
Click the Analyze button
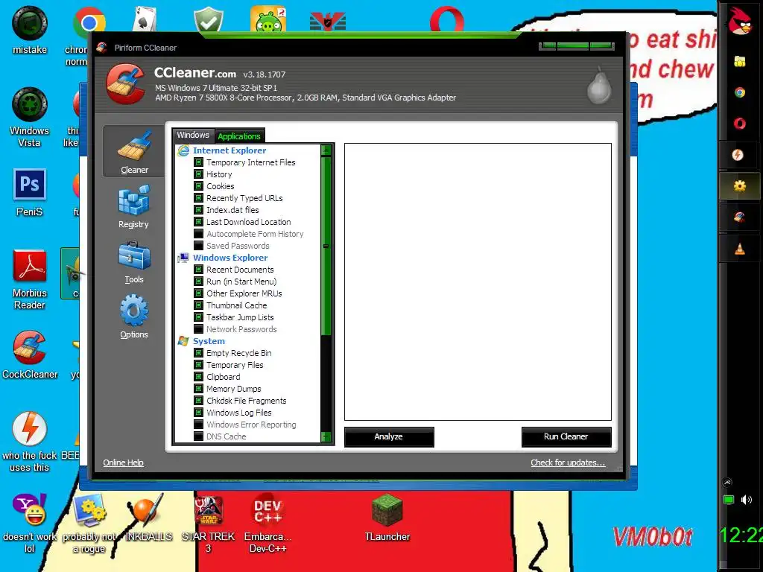coord(389,436)
